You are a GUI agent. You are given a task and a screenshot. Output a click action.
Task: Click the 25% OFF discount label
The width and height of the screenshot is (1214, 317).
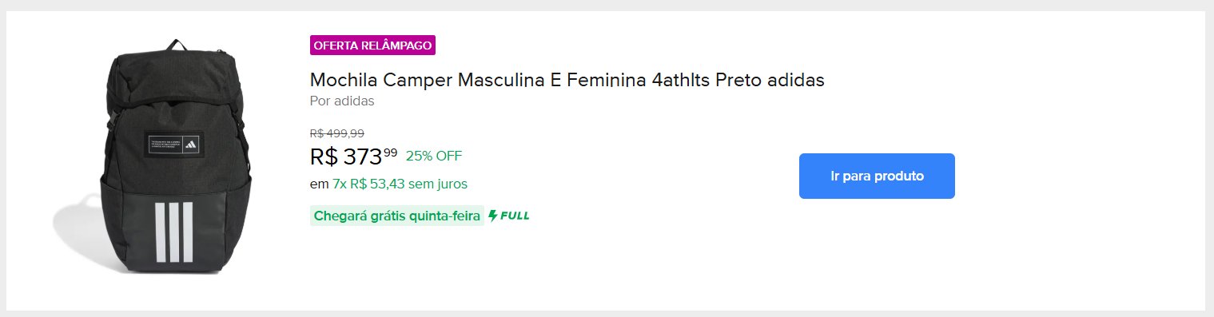pyautogui.click(x=434, y=156)
